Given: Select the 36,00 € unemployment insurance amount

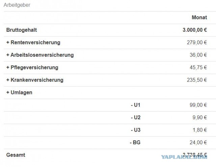Looking at the screenshot, I should [198, 55].
